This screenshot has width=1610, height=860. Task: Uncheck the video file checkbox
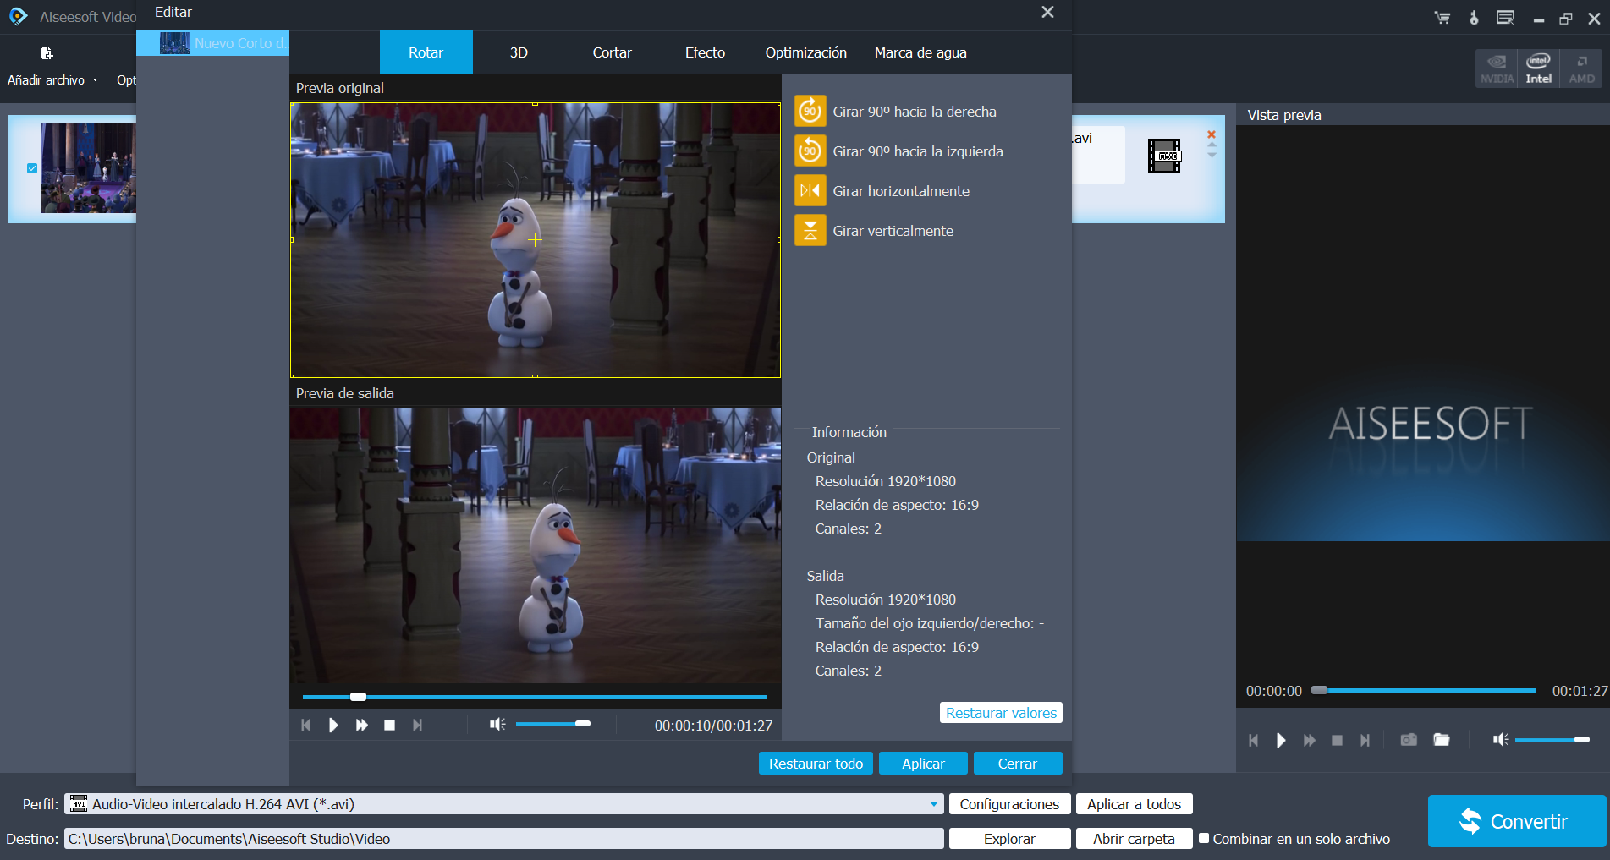tap(32, 168)
